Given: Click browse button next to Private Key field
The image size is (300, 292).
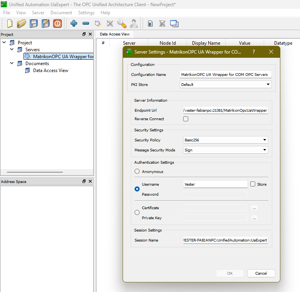Looking at the screenshot, I should 254,218.
